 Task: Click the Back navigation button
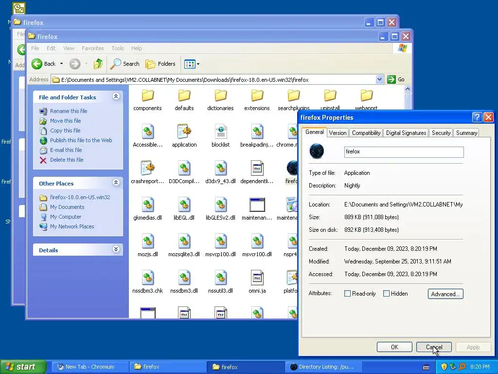[x=44, y=64]
